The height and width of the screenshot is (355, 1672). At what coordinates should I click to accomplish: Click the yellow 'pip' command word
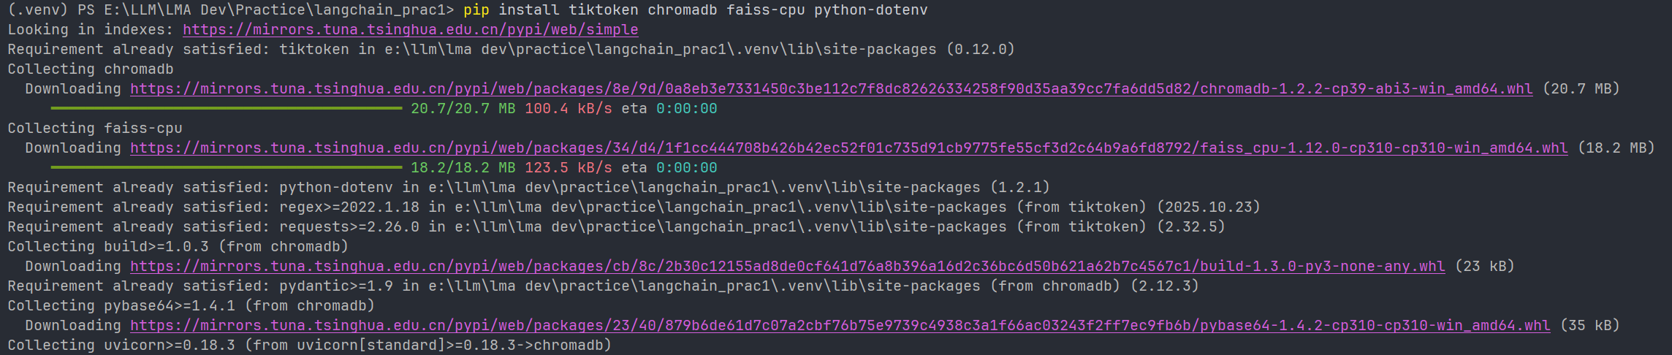[476, 10]
